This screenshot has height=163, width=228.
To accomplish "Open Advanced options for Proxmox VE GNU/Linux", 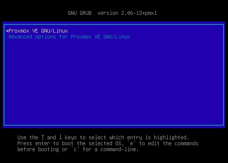I will 69,37.
